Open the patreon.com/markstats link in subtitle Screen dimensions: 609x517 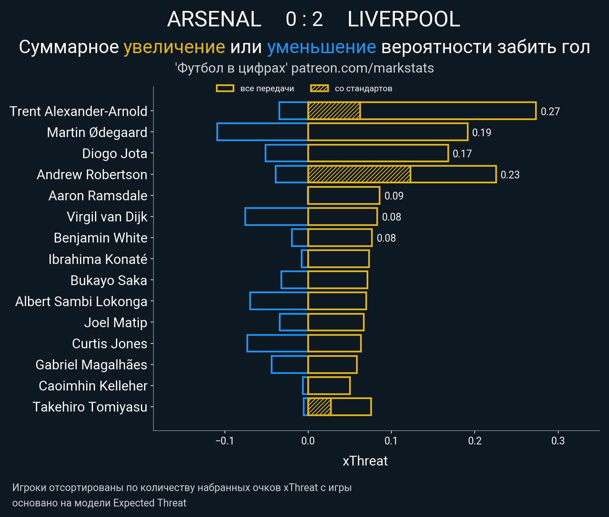(363, 68)
